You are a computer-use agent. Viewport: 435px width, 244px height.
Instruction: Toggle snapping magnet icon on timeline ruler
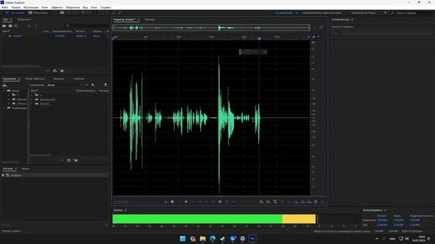click(x=314, y=37)
